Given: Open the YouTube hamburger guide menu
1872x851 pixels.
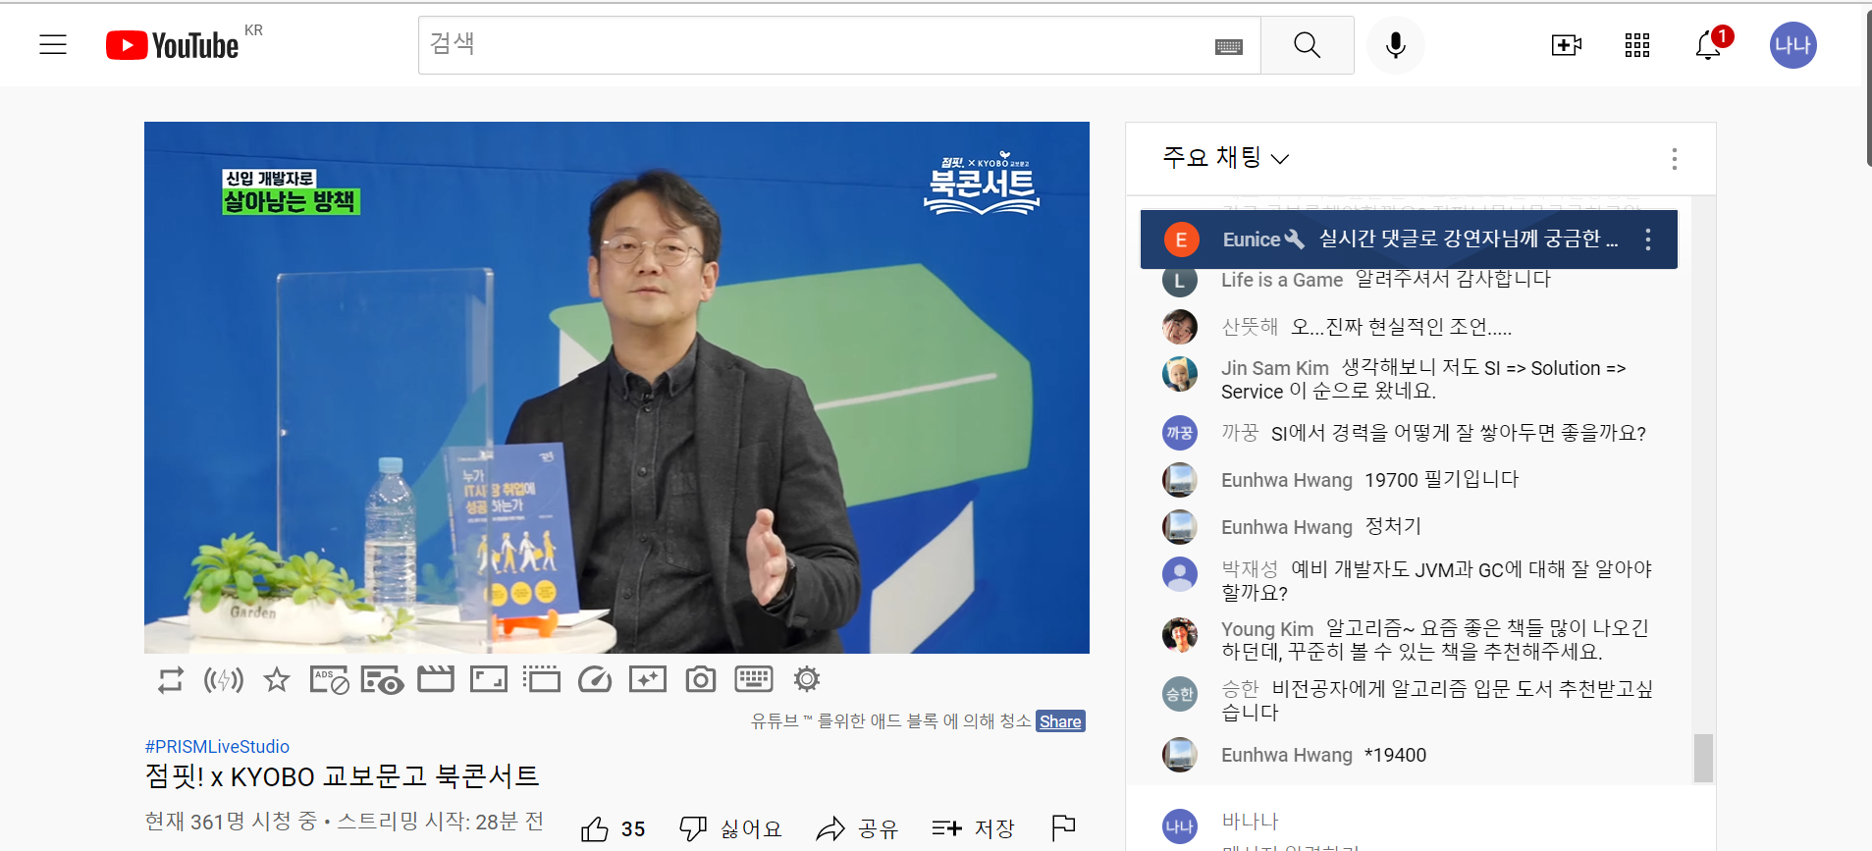Looking at the screenshot, I should point(53,45).
